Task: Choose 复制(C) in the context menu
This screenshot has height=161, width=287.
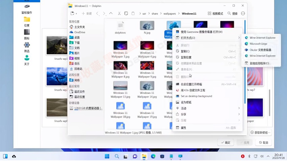Action: pyautogui.click(x=207, y=51)
